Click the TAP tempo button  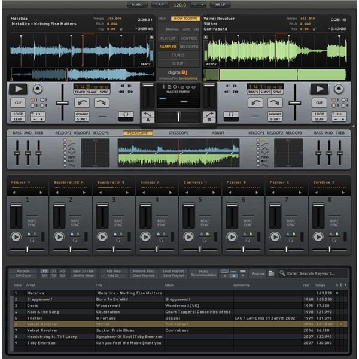[160, 5]
